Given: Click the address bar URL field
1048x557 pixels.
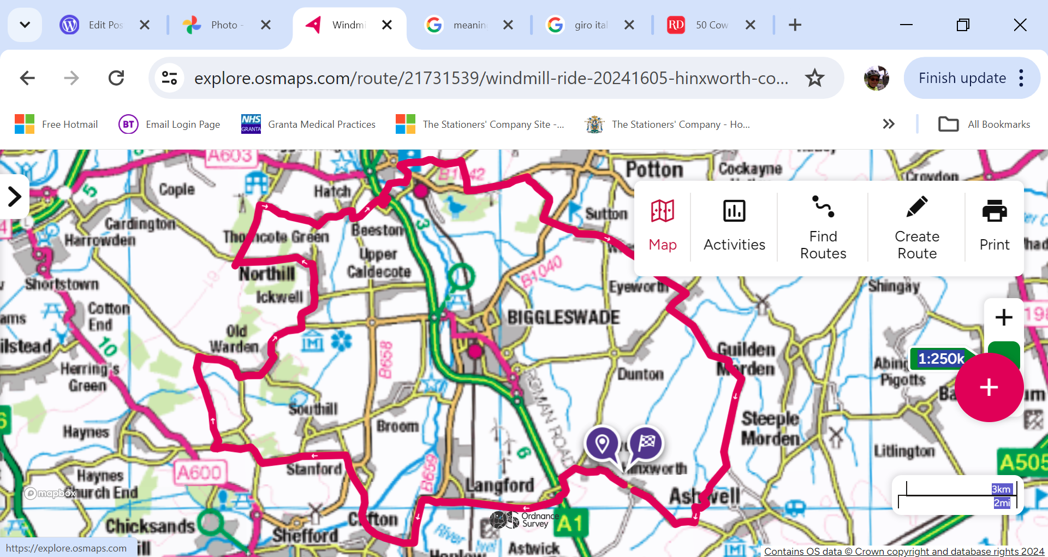Looking at the screenshot, I should click(491, 78).
